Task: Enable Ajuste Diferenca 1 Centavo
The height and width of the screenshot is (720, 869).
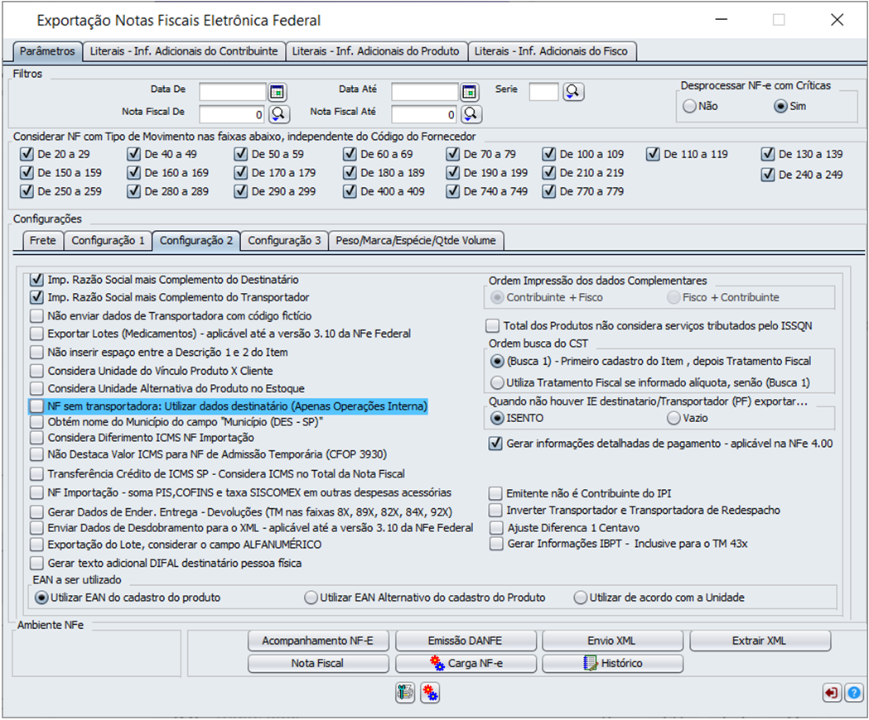Action: click(496, 527)
